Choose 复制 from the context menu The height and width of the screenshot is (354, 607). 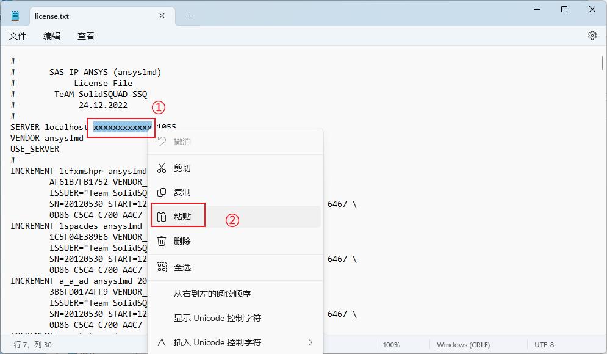coord(235,192)
